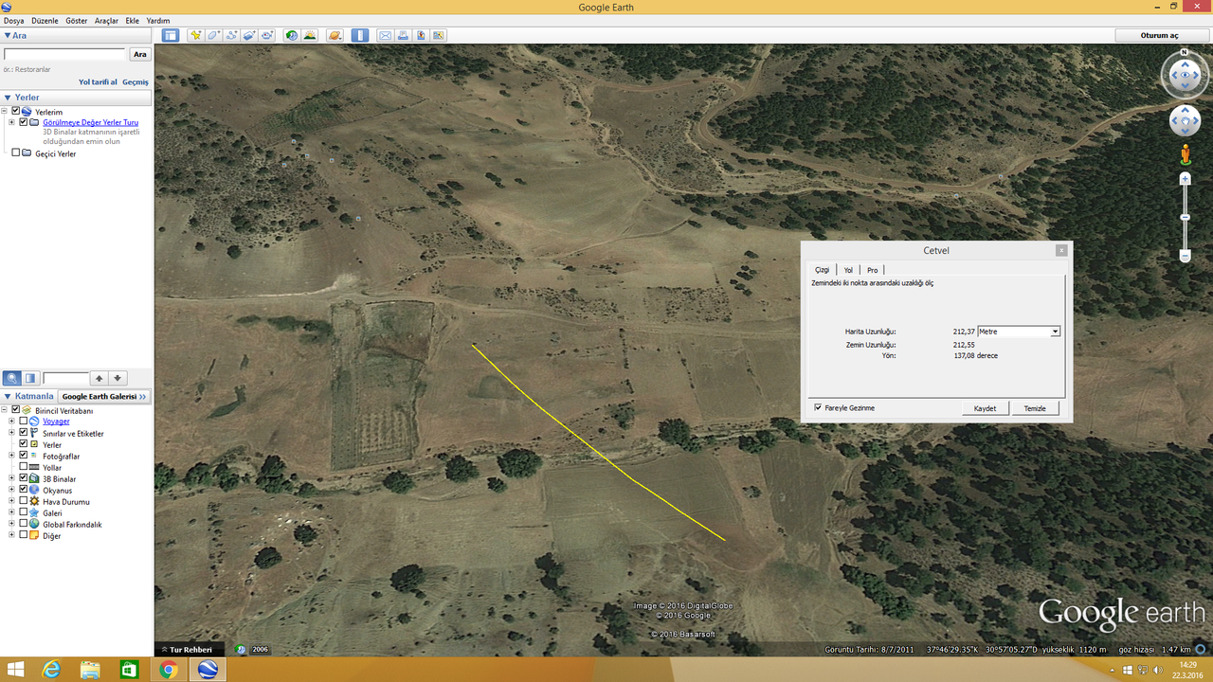Image resolution: width=1213 pixels, height=682 pixels.
Task: Click the Ara search button
Action: tap(140, 55)
